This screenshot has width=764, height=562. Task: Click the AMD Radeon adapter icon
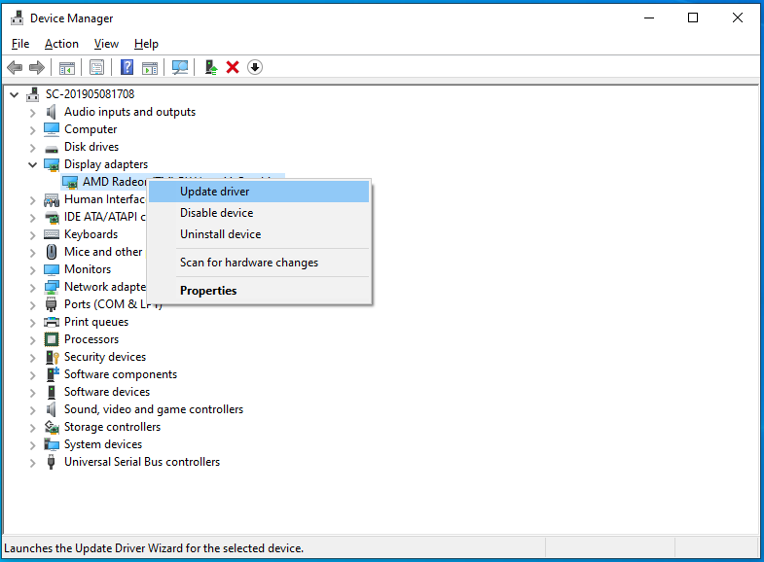(70, 182)
